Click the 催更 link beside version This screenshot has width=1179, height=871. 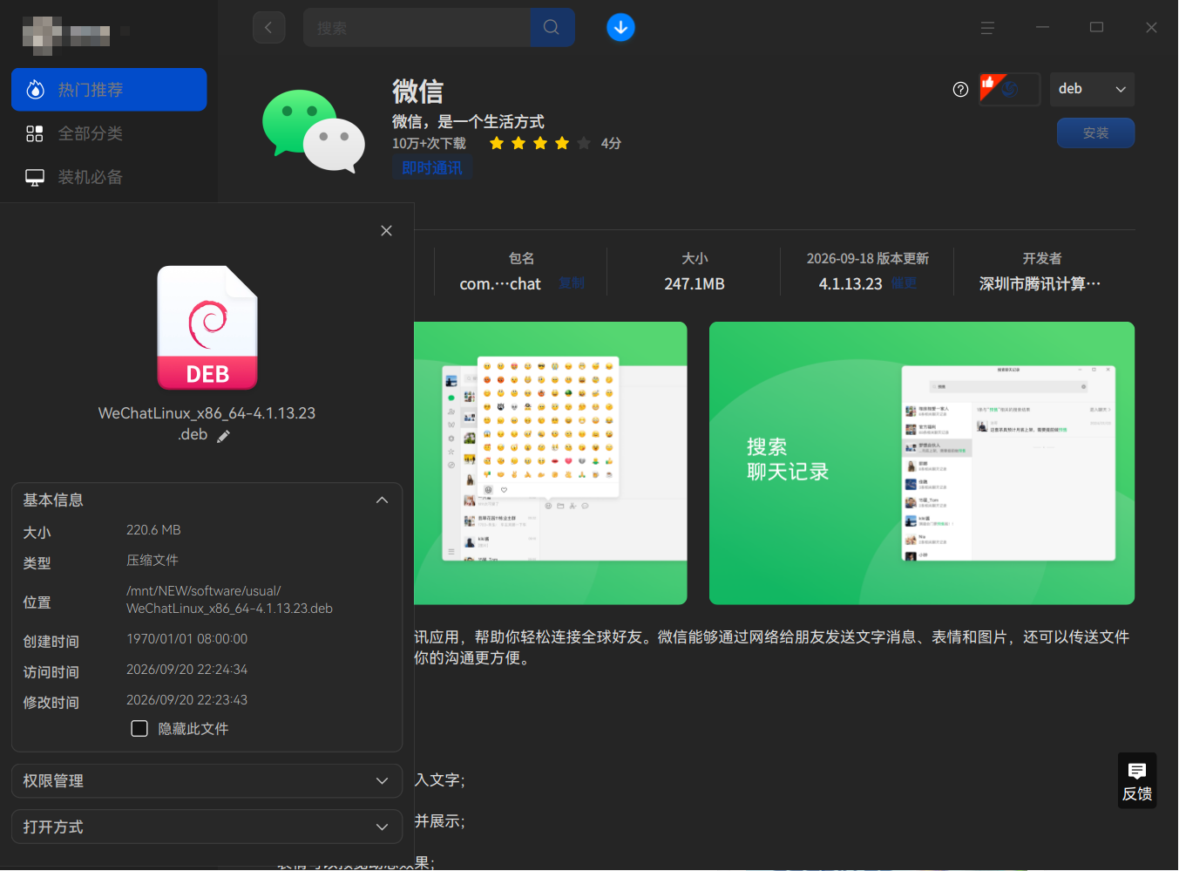pos(904,283)
